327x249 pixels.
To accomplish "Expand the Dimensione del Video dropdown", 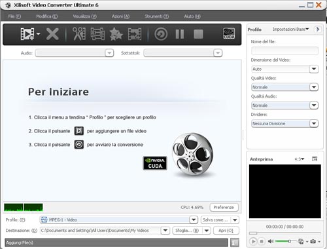I will (x=314, y=69).
